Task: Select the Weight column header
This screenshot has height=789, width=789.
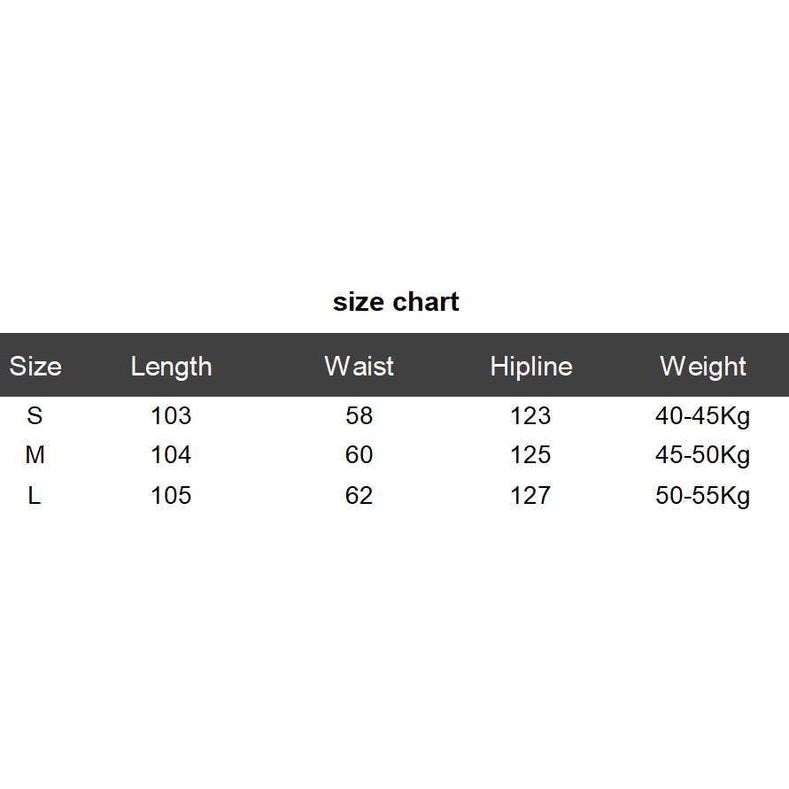Action: click(703, 367)
